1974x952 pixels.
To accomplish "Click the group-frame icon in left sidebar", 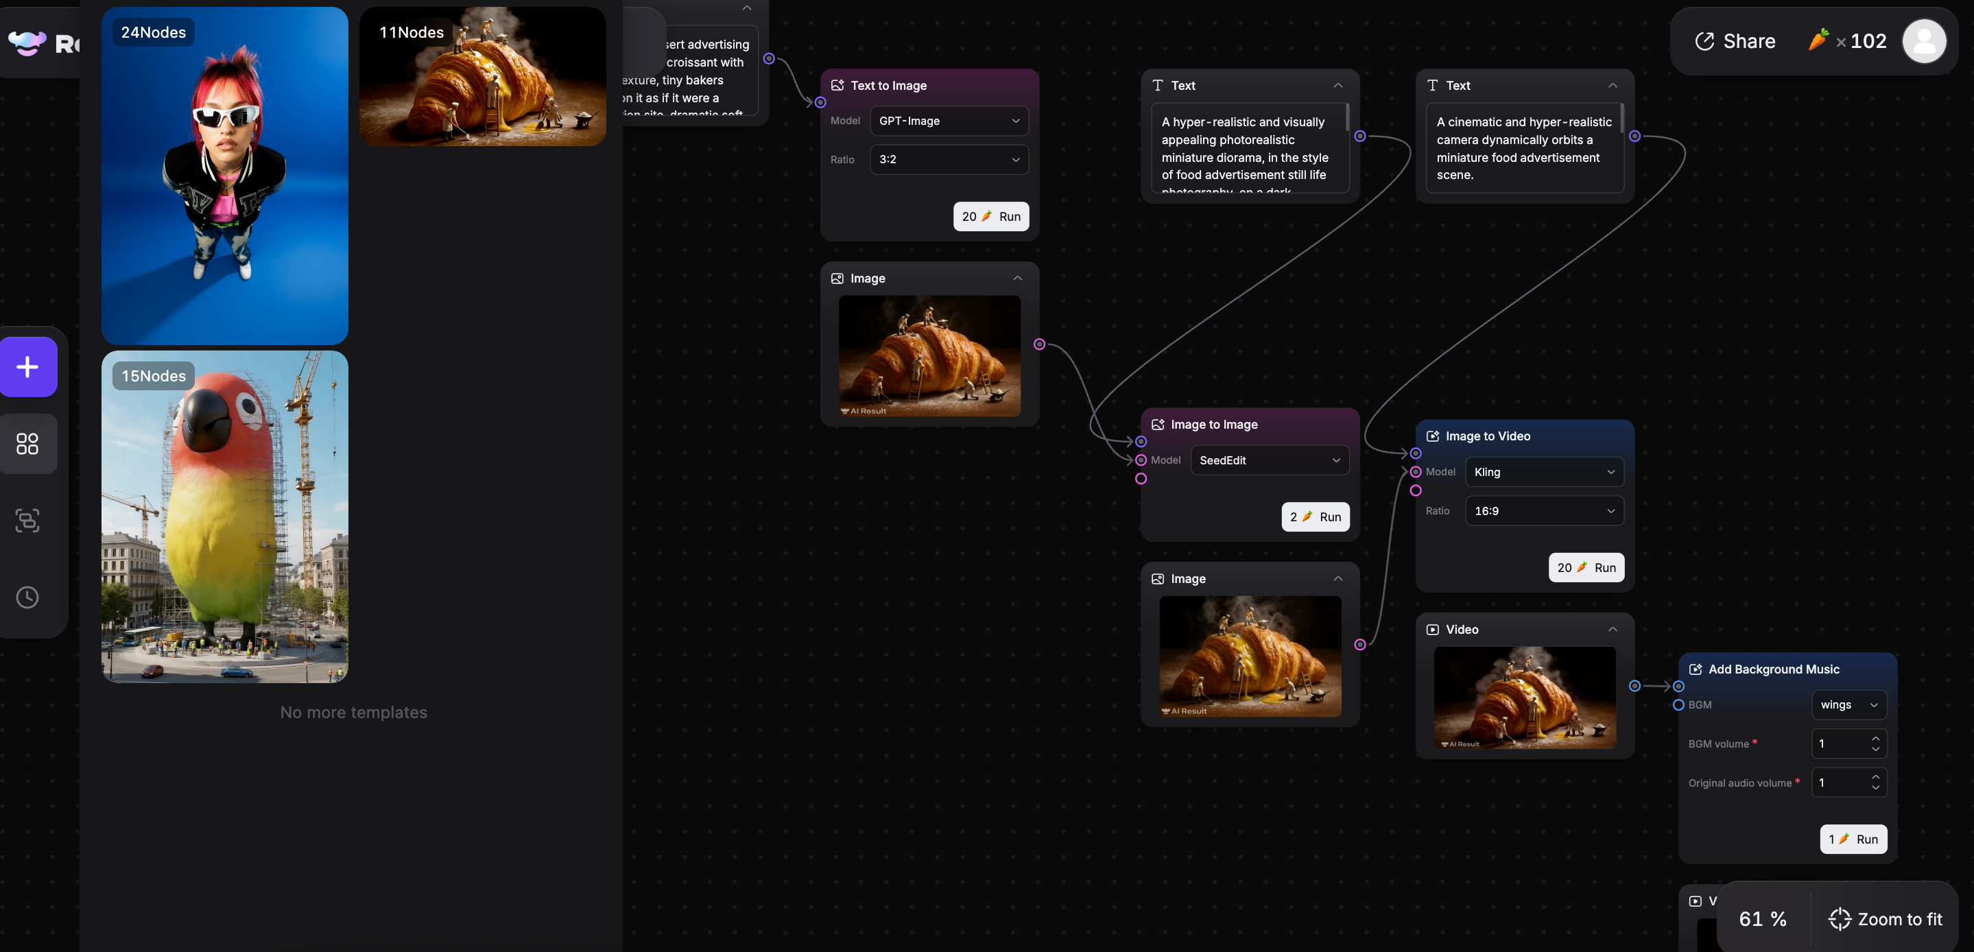I will coord(28,521).
